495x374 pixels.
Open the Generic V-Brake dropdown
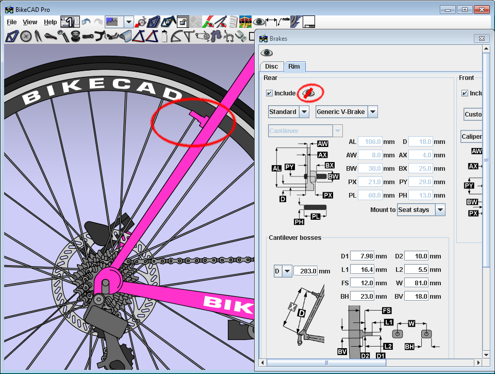pos(372,112)
